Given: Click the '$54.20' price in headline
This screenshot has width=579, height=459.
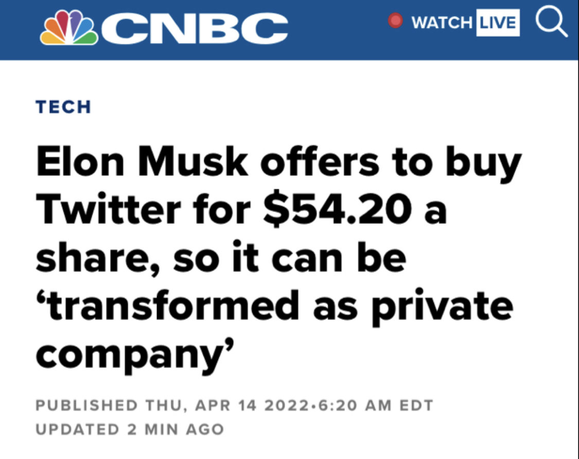Looking at the screenshot, I should tap(337, 209).
